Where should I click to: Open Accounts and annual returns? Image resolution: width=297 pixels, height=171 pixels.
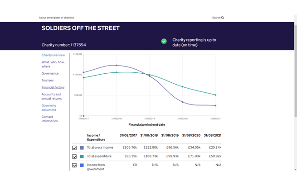52,96
